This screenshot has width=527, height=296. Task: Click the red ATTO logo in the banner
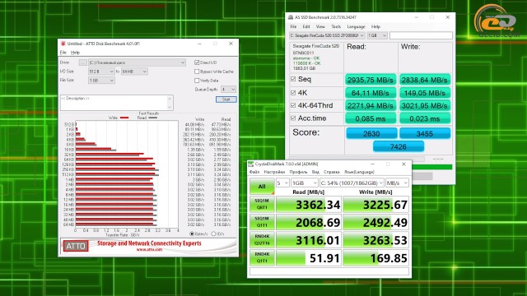click(76, 246)
